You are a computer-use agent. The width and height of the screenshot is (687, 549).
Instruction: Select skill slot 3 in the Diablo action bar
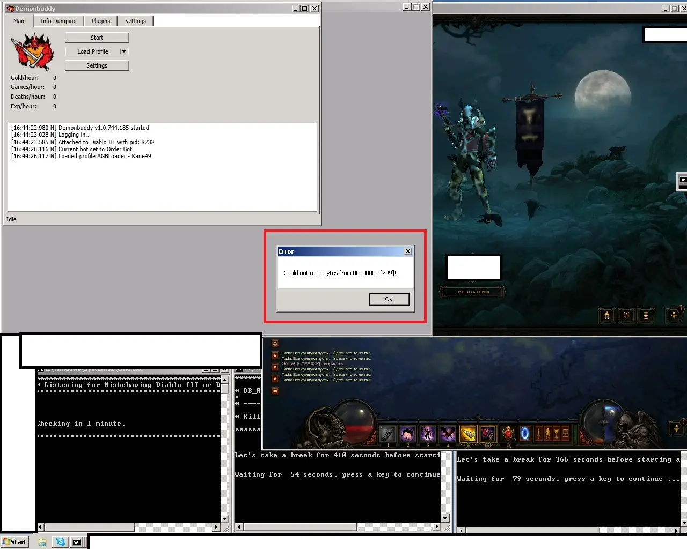coord(427,434)
